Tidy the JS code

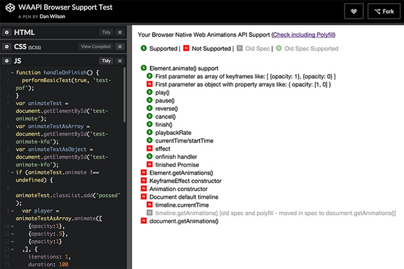click(x=106, y=61)
